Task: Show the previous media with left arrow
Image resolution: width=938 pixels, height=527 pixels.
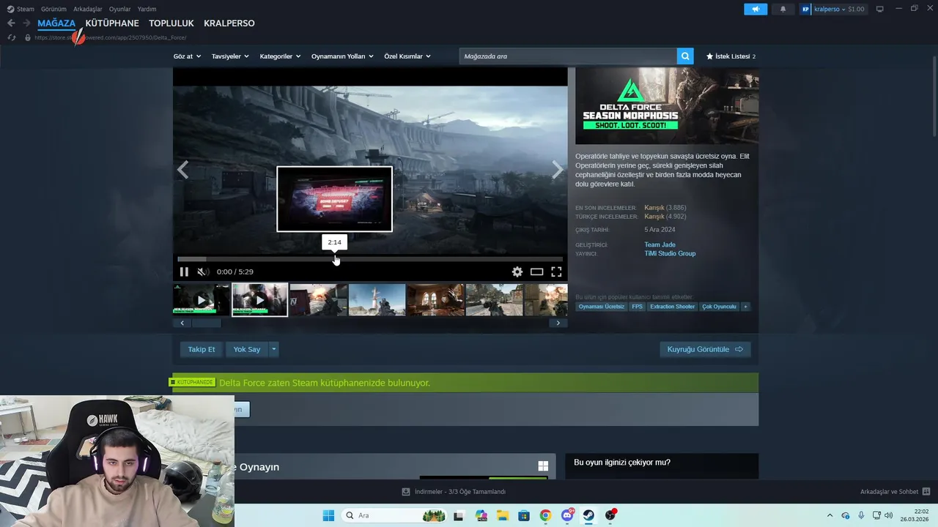Action: pyautogui.click(x=182, y=170)
